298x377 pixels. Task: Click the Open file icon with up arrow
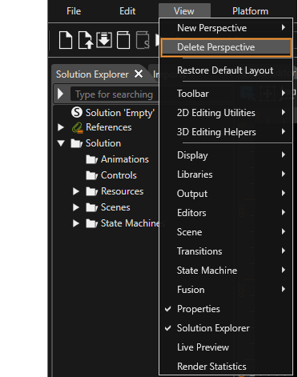(x=86, y=40)
